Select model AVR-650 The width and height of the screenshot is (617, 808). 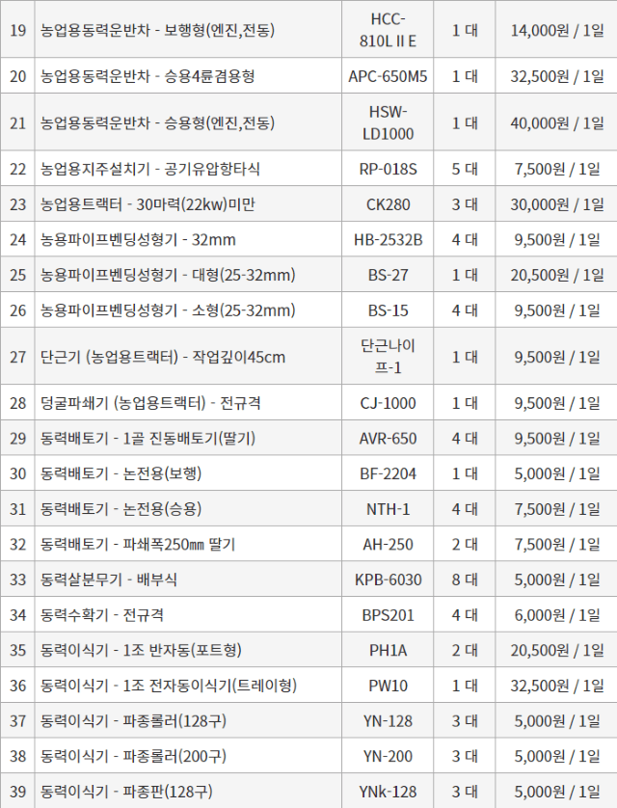[x=388, y=439]
